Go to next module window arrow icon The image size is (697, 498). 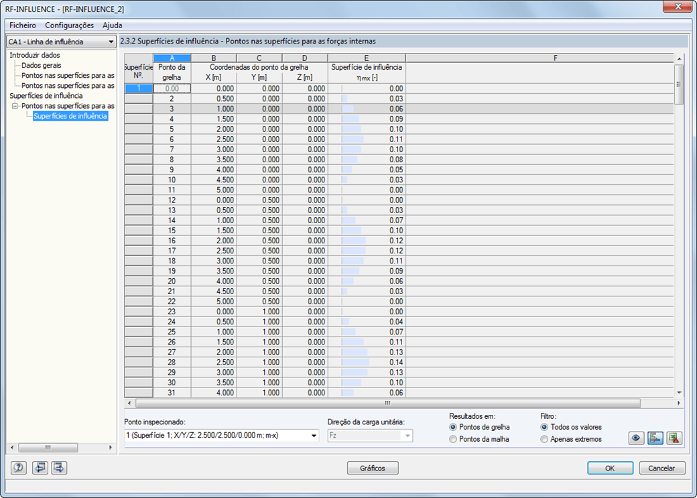59,468
